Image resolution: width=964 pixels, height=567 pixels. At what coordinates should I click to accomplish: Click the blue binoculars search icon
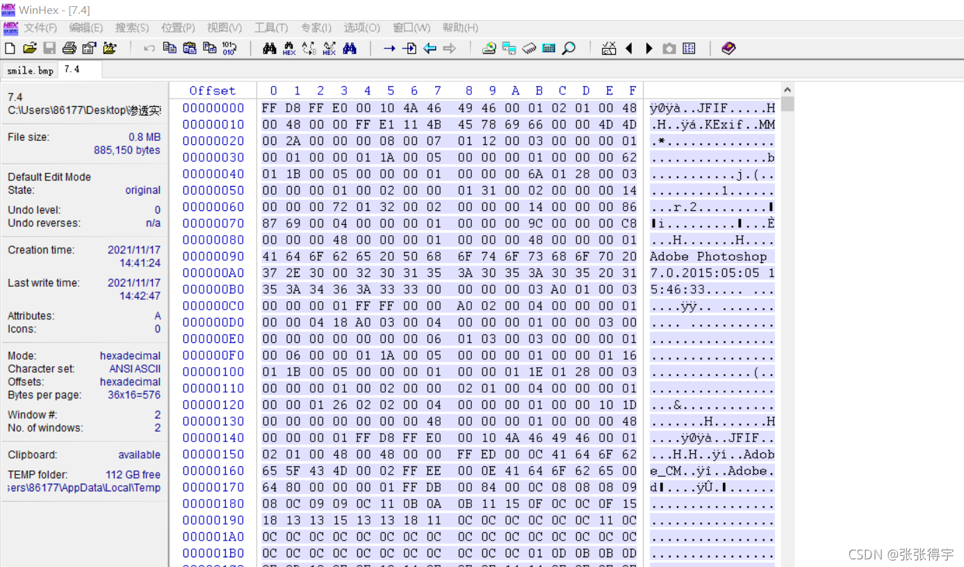(350, 48)
